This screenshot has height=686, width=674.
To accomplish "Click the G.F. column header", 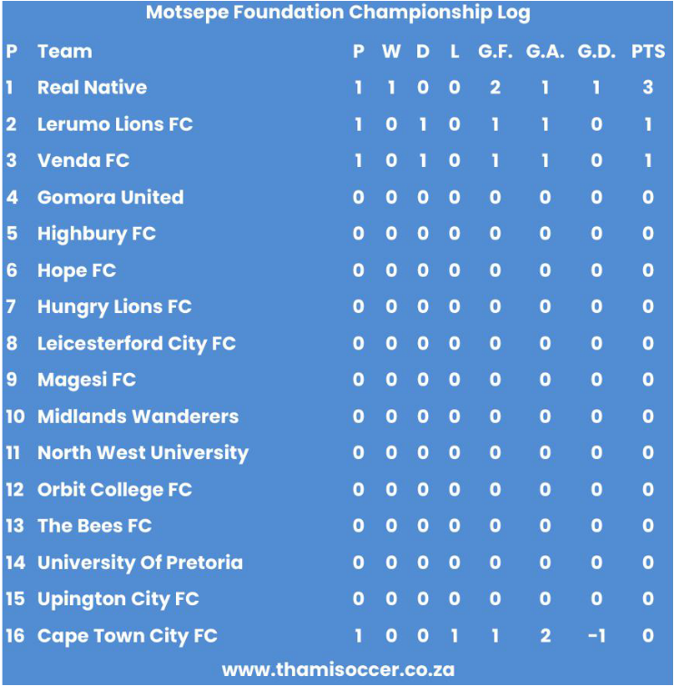I will [495, 52].
